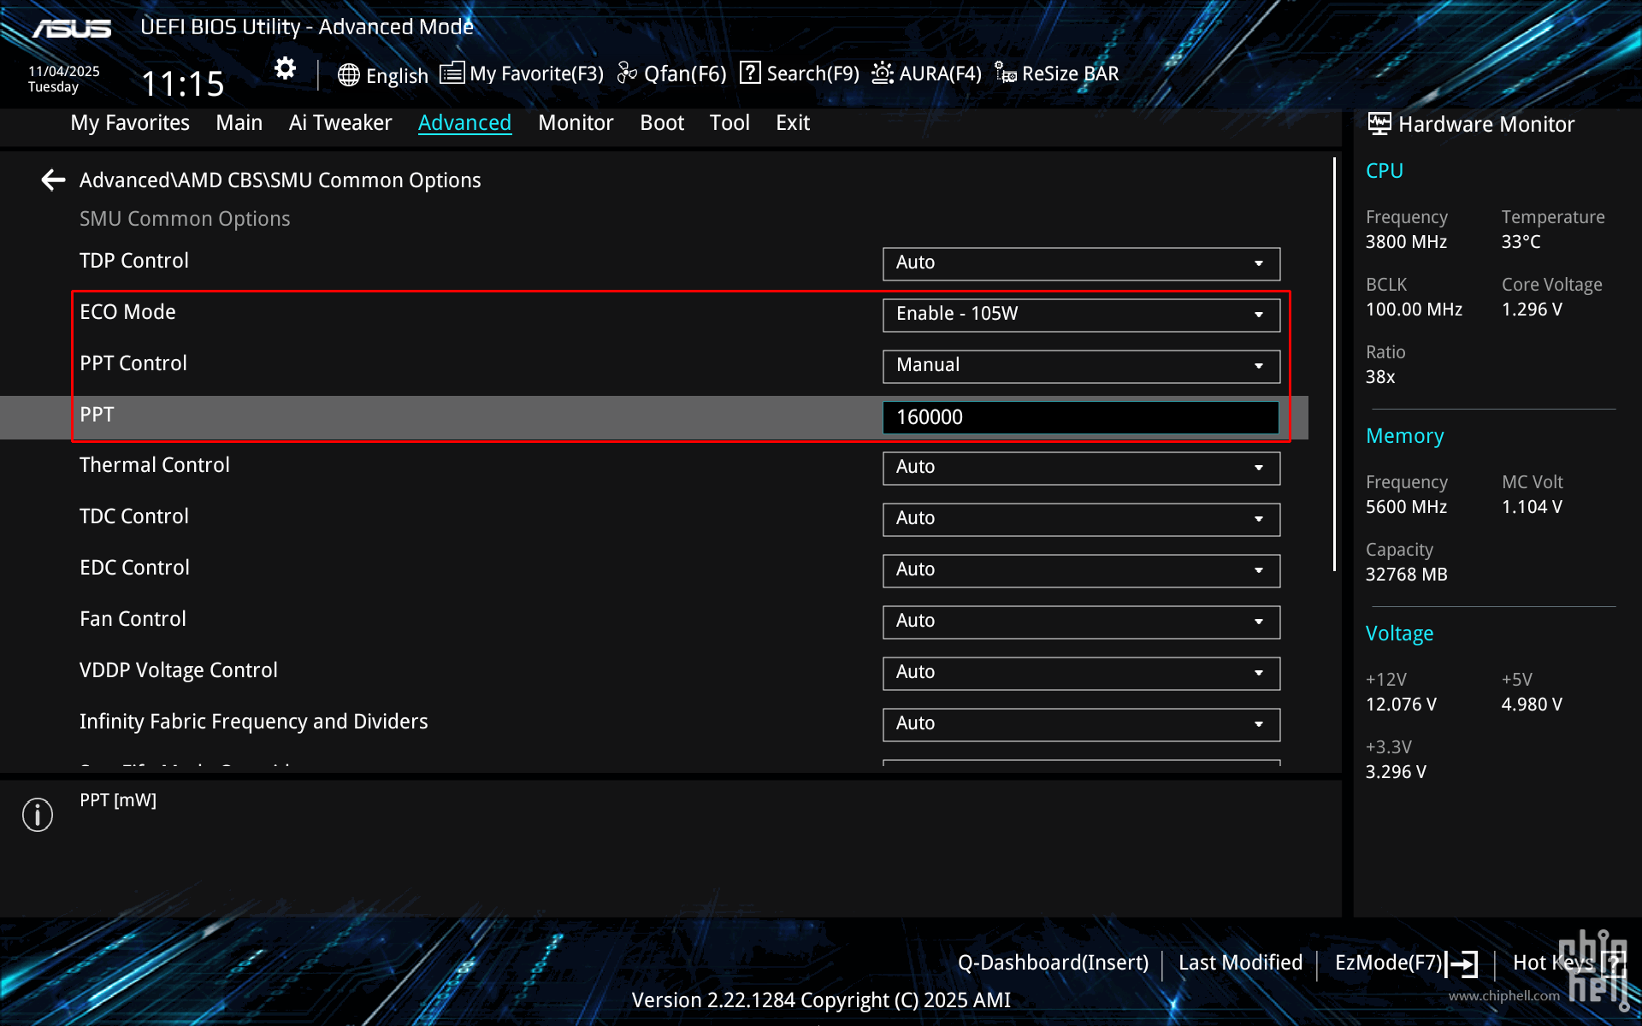
Task: Click the ReSize BAR icon
Action: 1005,74
